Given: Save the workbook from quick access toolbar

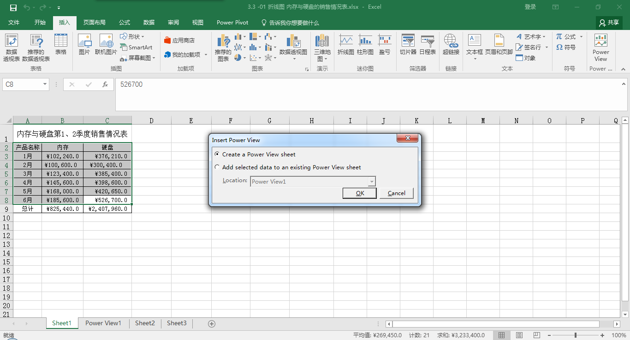Looking at the screenshot, I should tap(13, 7).
